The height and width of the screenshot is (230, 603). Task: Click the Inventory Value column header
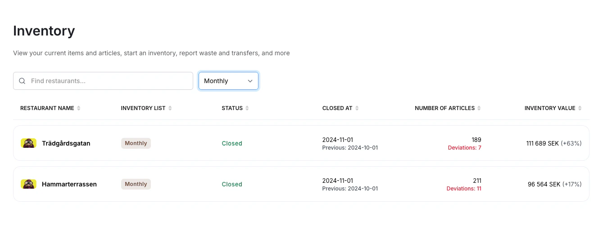[x=550, y=108]
